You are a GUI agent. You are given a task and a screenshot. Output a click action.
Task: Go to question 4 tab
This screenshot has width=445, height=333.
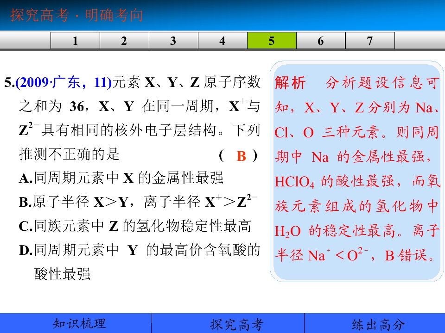click(222, 41)
